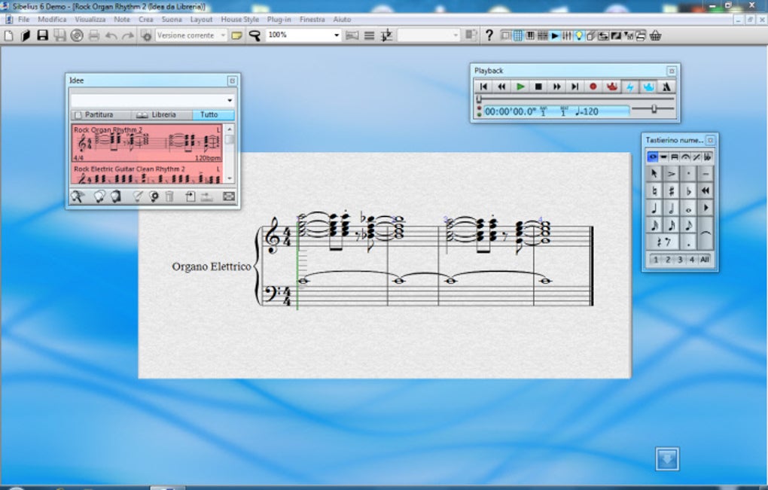The image size is (768, 490).
Task: Open the Versione corrente dropdown
Action: (223, 35)
